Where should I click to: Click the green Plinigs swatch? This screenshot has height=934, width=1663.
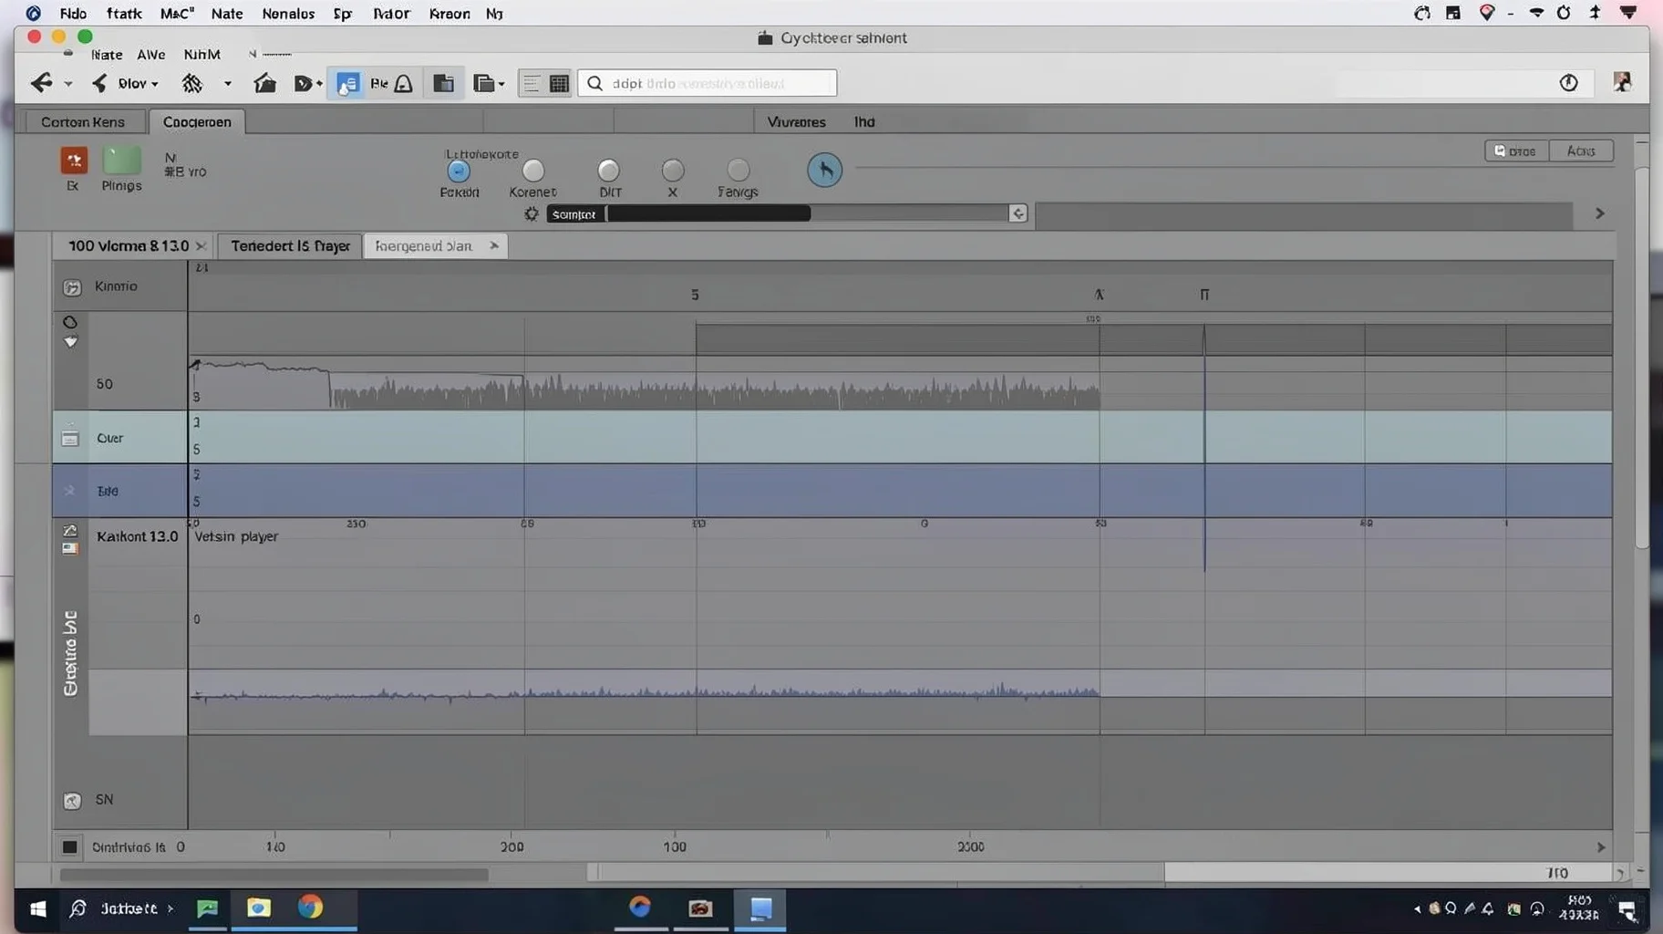click(x=122, y=160)
